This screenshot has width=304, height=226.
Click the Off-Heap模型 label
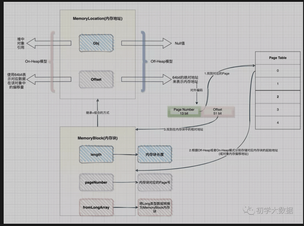click(x=161, y=61)
